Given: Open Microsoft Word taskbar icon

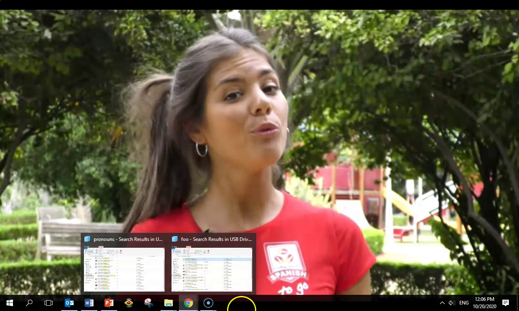Looking at the screenshot, I should pos(89,303).
